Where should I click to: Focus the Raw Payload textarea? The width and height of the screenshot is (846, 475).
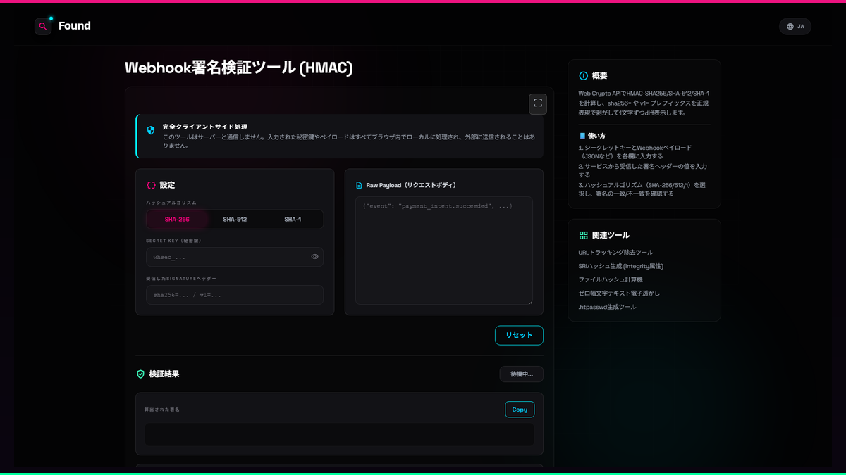444,251
